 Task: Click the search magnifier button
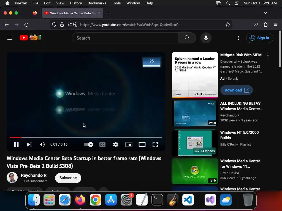pos(187,38)
